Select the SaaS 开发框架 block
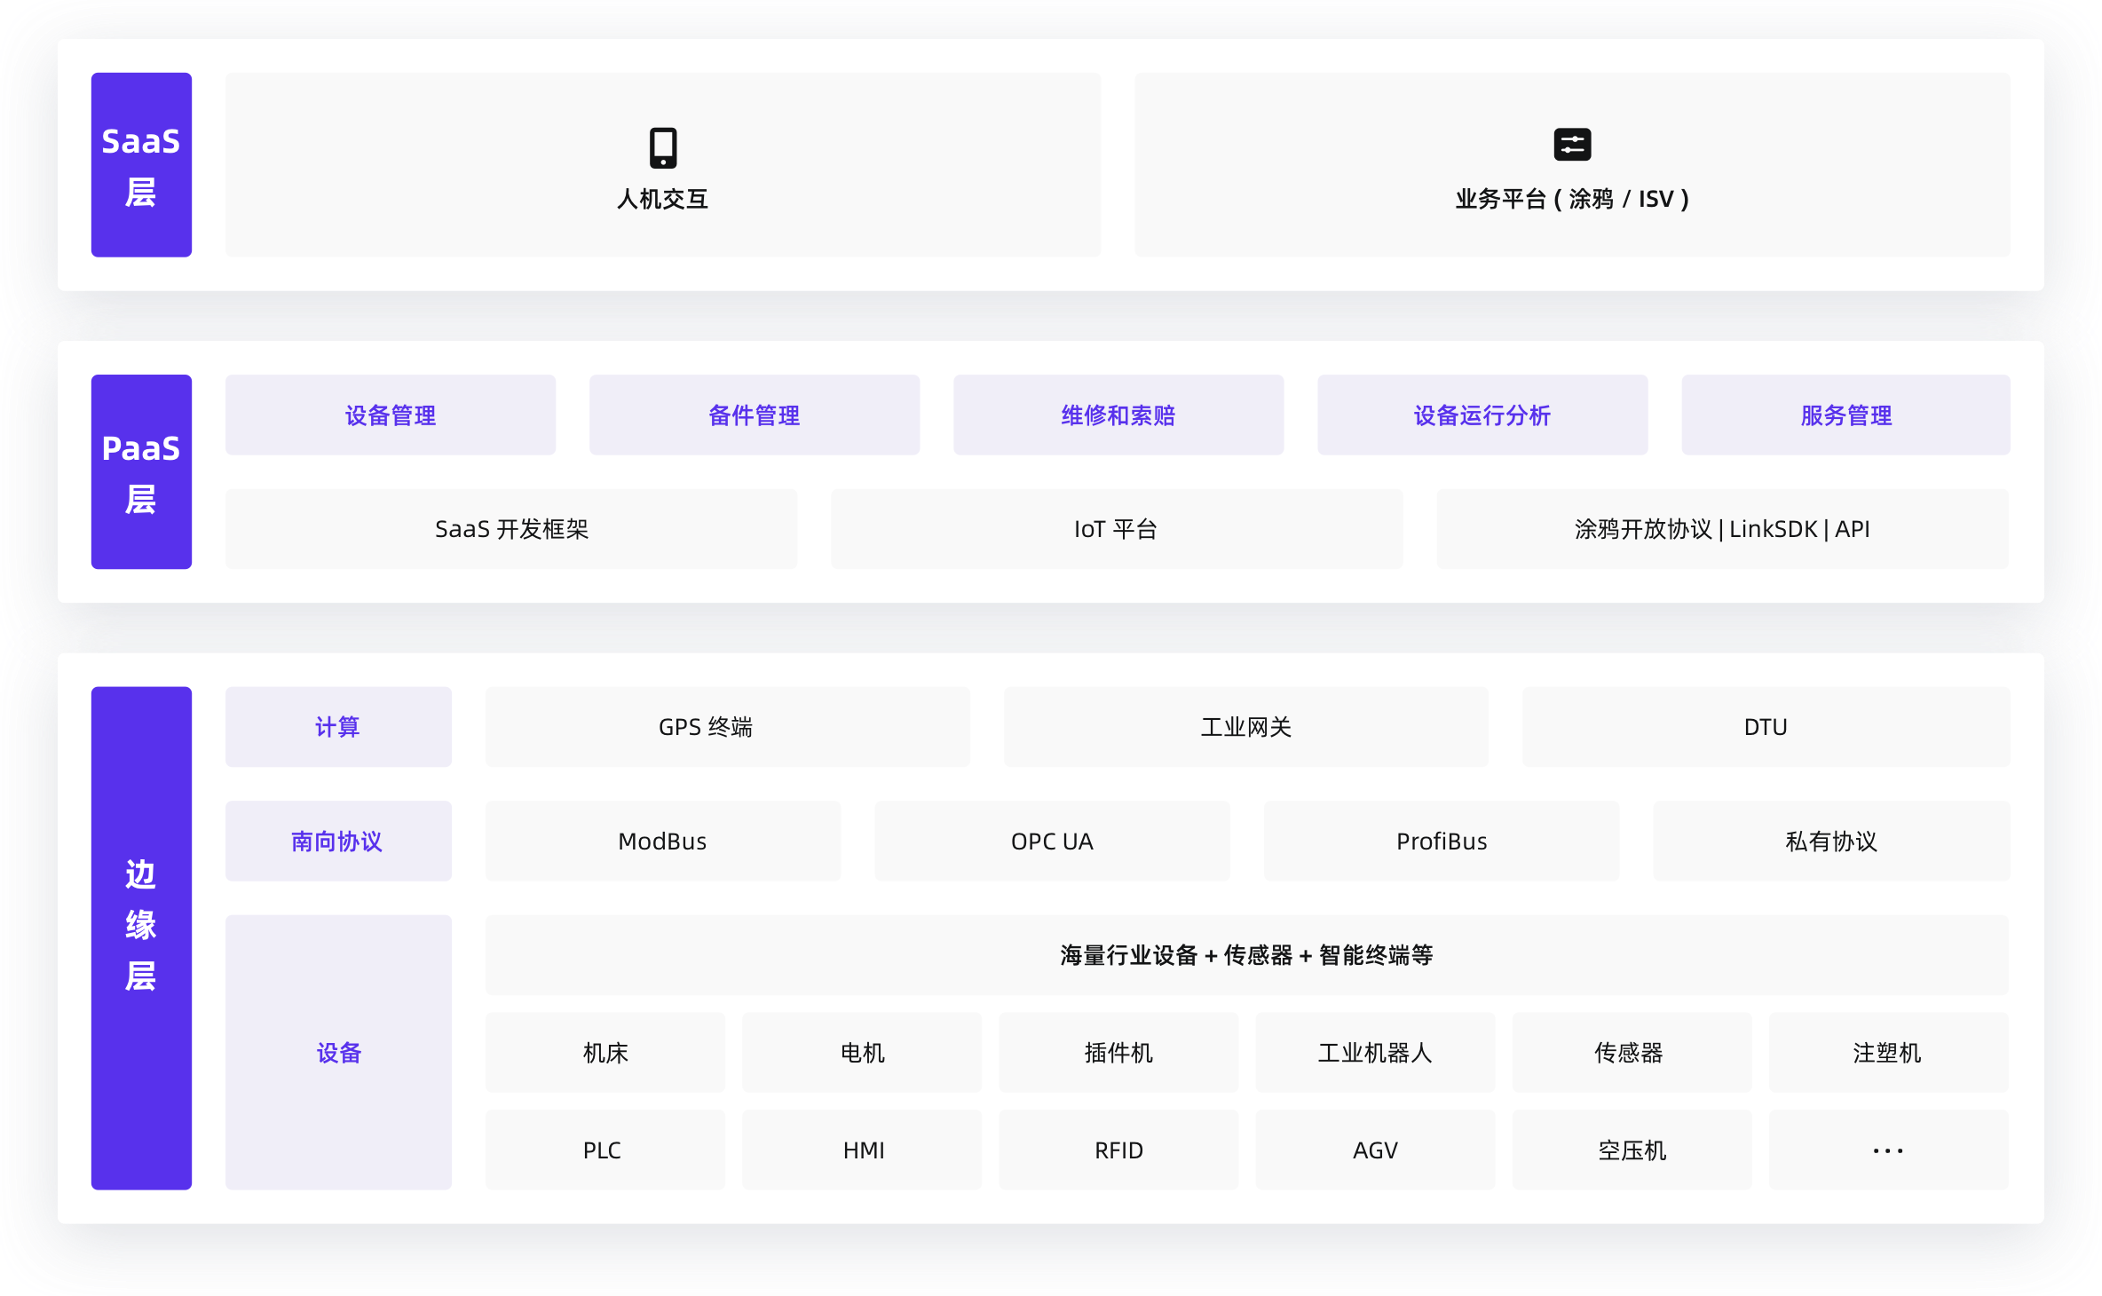The height and width of the screenshot is (1296, 2102). pos(511,529)
